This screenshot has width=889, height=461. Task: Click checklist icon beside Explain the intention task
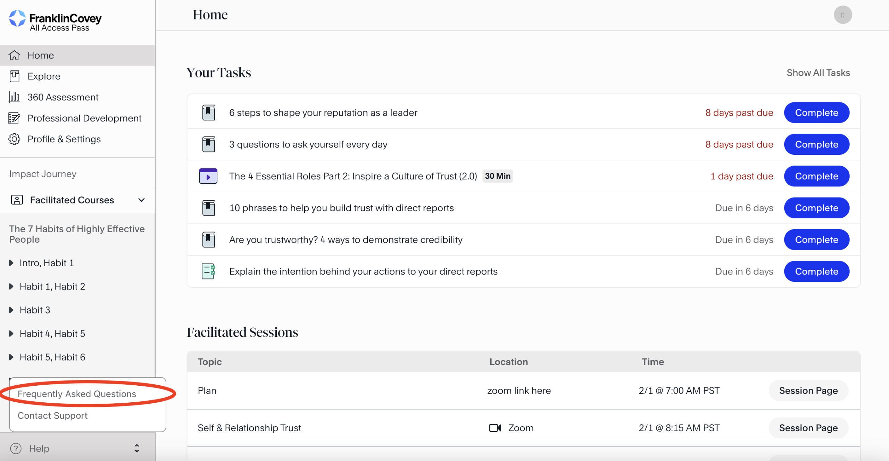[x=208, y=271]
